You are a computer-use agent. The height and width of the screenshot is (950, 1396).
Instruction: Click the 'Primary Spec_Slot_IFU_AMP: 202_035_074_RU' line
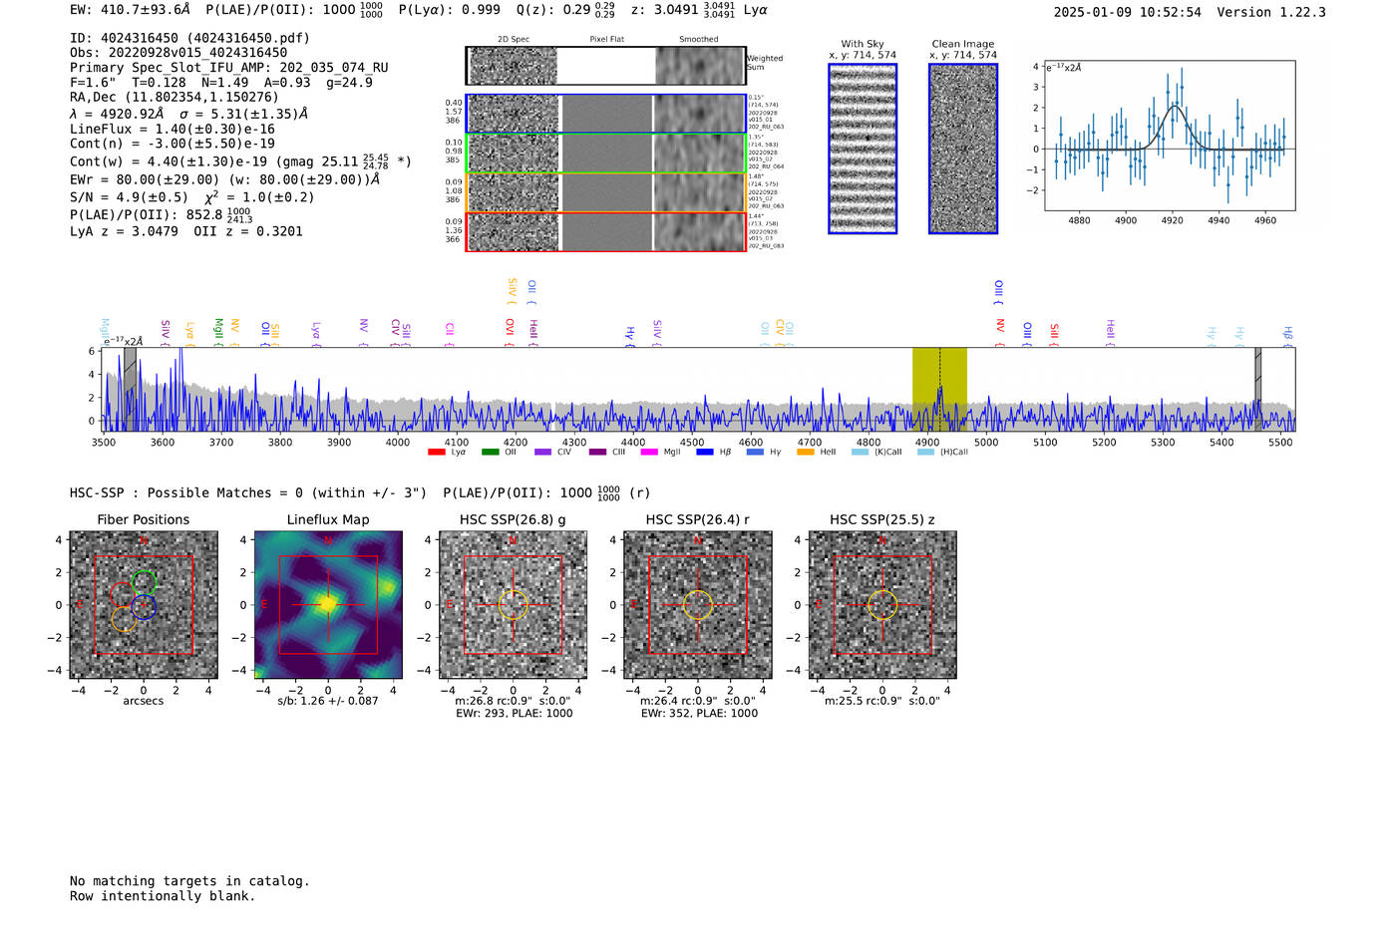(229, 68)
